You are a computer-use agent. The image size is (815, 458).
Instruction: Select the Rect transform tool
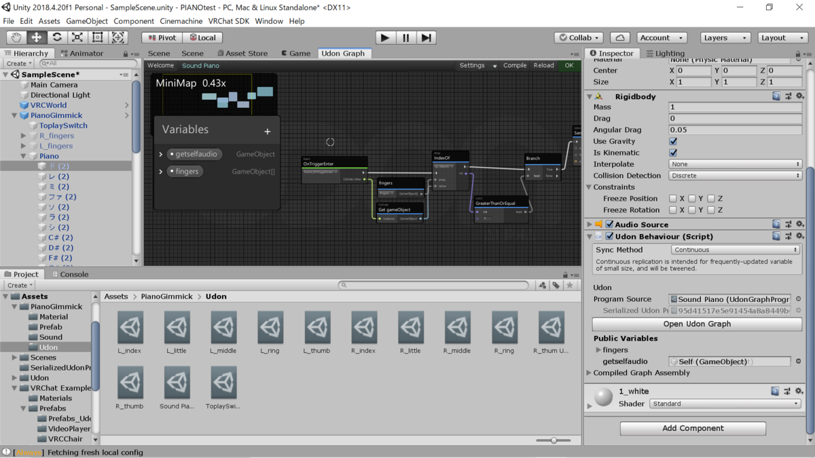(98, 38)
